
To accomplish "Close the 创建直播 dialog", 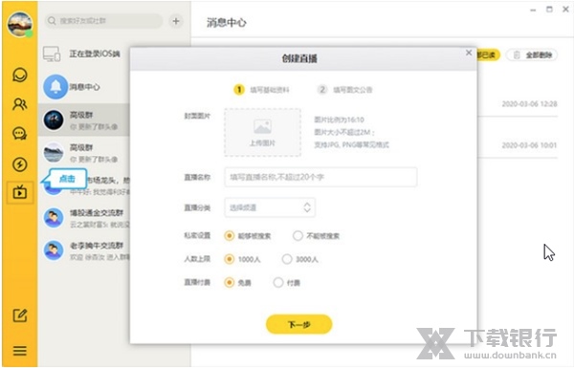I will click(469, 53).
